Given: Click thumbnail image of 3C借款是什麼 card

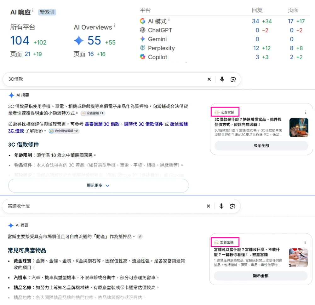Looking at the screenshot, I should click(x=299, y=127).
